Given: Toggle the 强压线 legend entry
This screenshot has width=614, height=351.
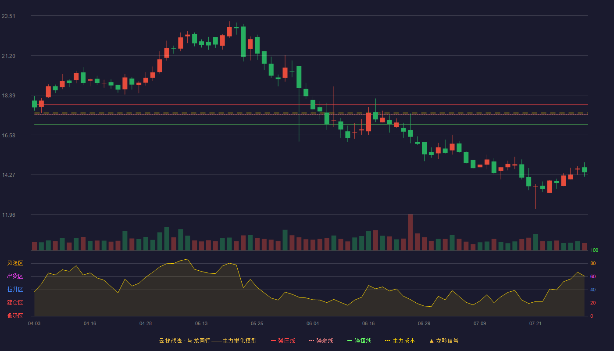Looking at the screenshot, I should pos(283,340).
